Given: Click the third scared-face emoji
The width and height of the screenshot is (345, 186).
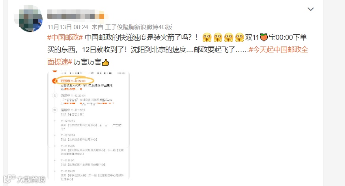Looking at the screenshot, I should point(229,37).
